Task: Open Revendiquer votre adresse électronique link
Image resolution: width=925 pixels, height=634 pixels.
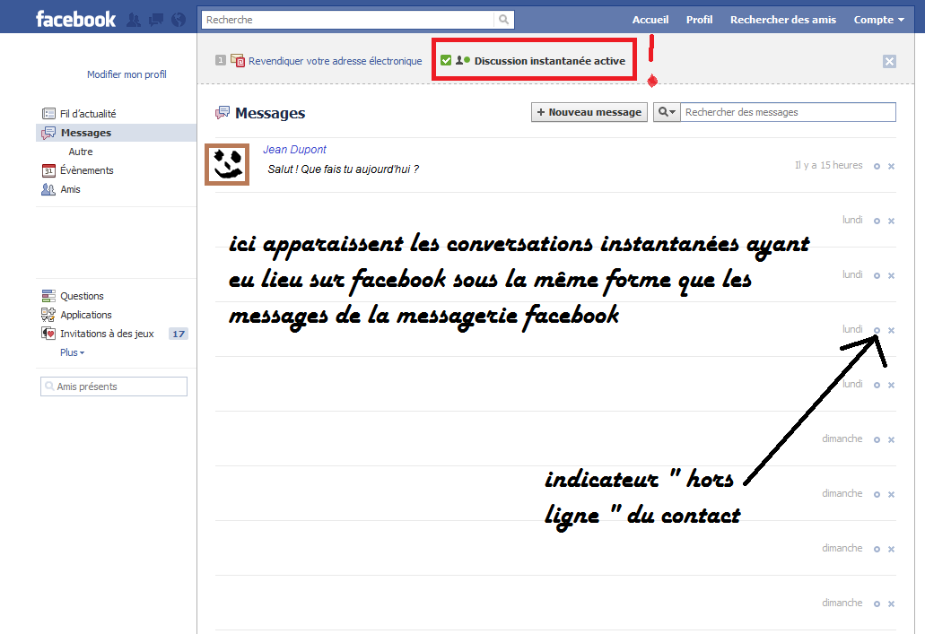Action: tap(334, 61)
